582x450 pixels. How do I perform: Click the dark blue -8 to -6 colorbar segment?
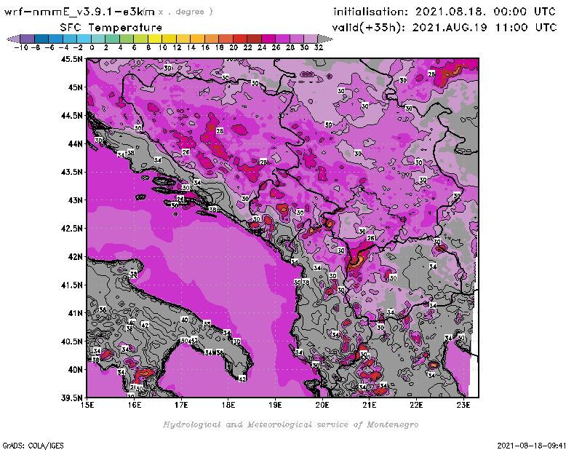tap(41, 39)
